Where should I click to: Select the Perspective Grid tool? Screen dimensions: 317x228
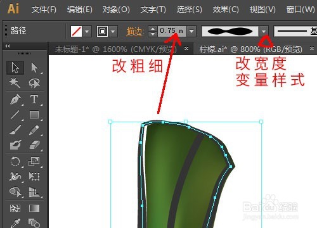34,192
